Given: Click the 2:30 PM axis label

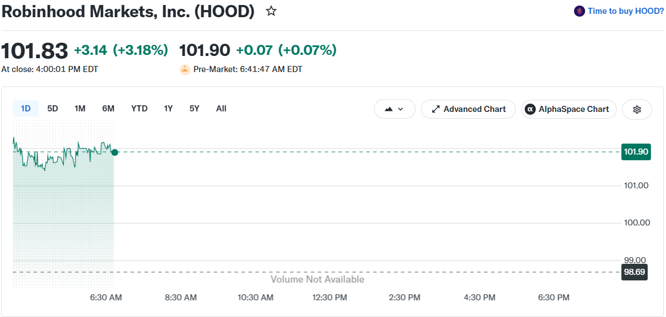Looking at the screenshot, I should point(404,298).
